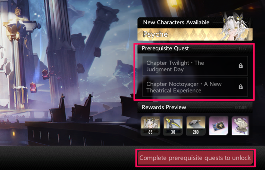Open the scroll material reward showing 280

(196, 126)
